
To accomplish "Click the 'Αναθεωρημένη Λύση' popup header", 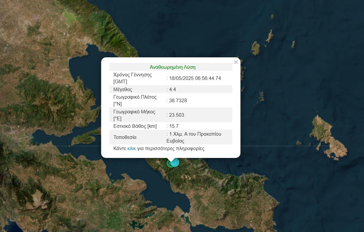I will click(x=172, y=67).
